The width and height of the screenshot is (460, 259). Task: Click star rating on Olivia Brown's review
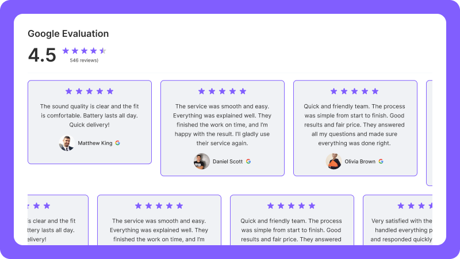355,91
